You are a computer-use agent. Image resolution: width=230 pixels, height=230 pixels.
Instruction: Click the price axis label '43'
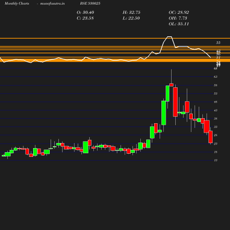pos(216,110)
